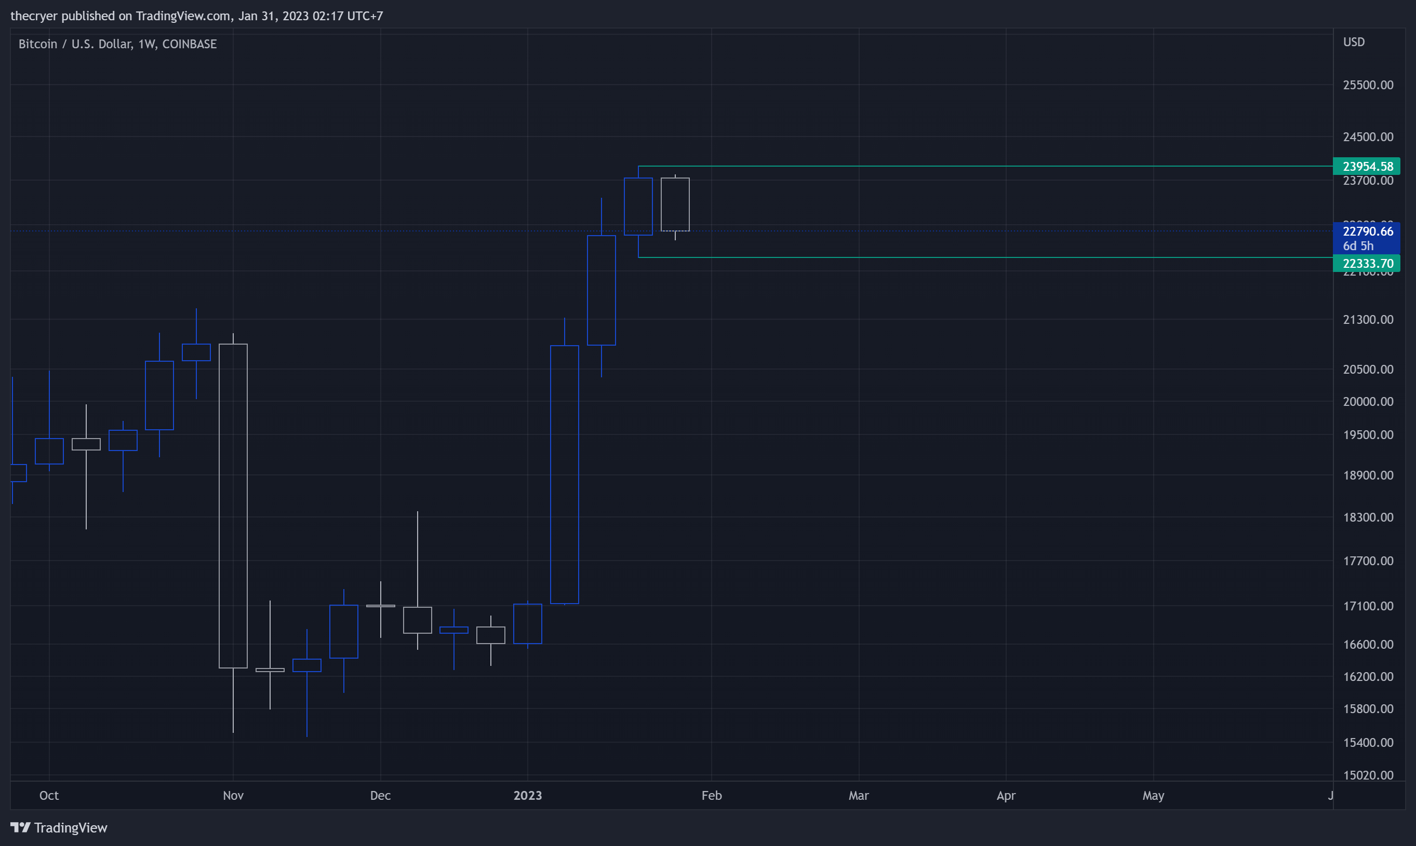Click the 18300.00 price axis label
The height and width of the screenshot is (846, 1416).
(1368, 517)
